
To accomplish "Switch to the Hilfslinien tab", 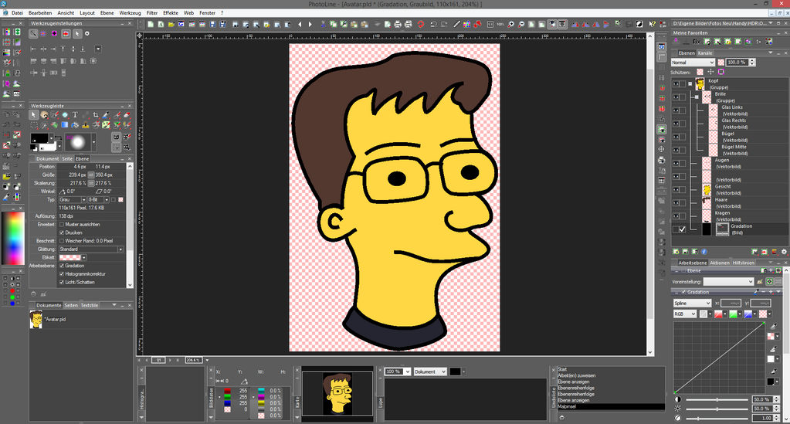I will click(x=743, y=263).
